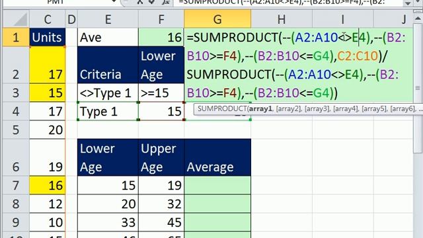Select column F header
The width and height of the screenshot is (423, 238).
(161, 19)
